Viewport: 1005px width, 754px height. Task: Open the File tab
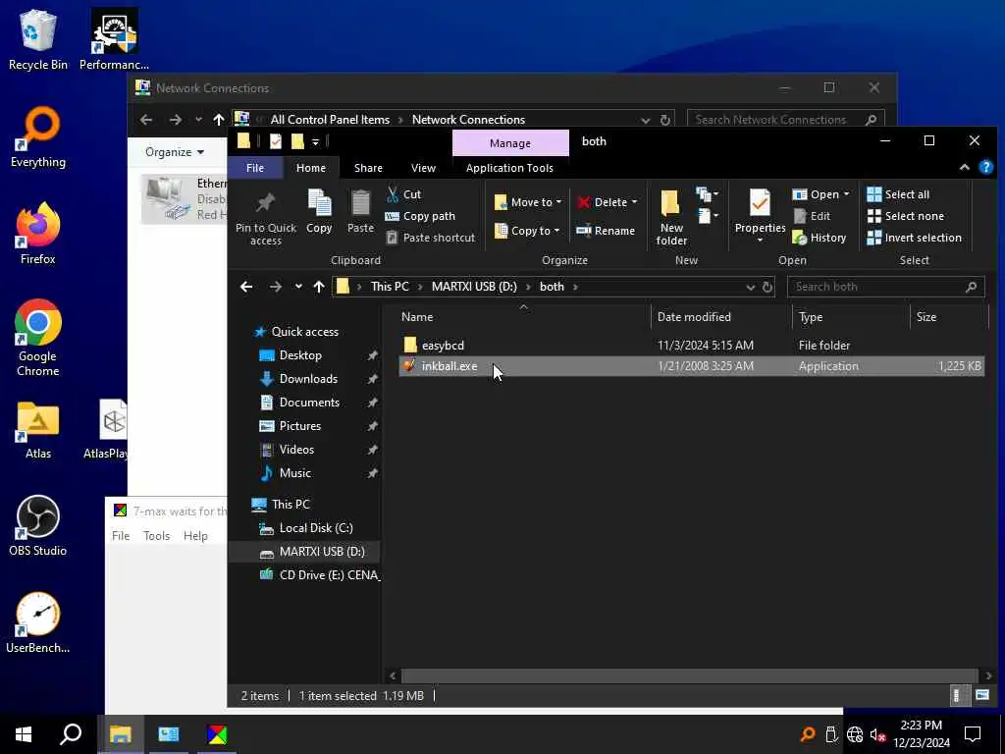[255, 167]
